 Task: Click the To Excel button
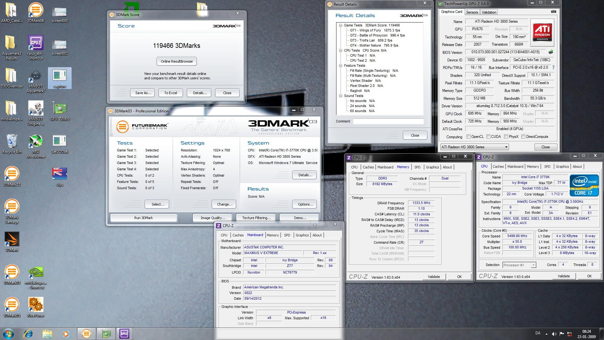click(x=171, y=93)
